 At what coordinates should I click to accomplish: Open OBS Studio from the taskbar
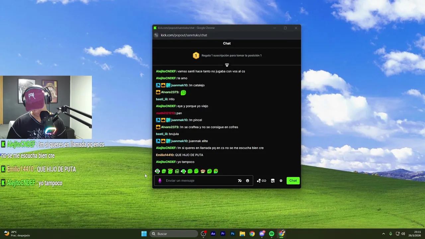204,234
